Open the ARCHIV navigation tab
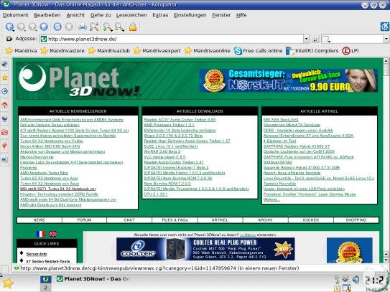Image resolution: width=390 pixels, height=292 pixels. click(266, 220)
